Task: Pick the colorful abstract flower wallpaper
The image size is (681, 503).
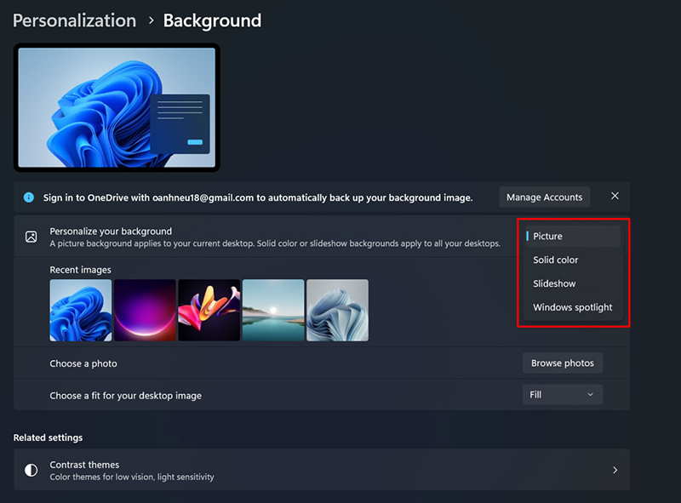Action: click(209, 310)
